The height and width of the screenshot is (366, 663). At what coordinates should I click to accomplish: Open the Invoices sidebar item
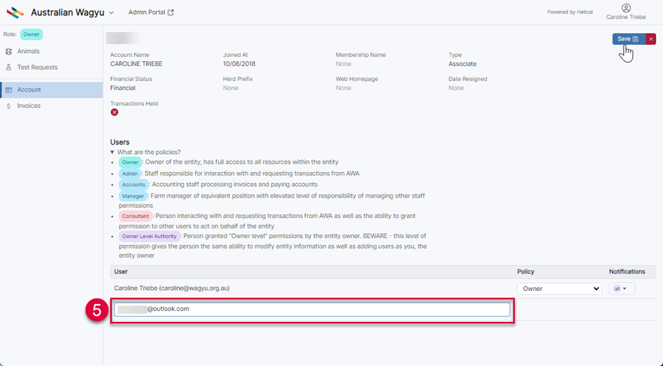29,106
